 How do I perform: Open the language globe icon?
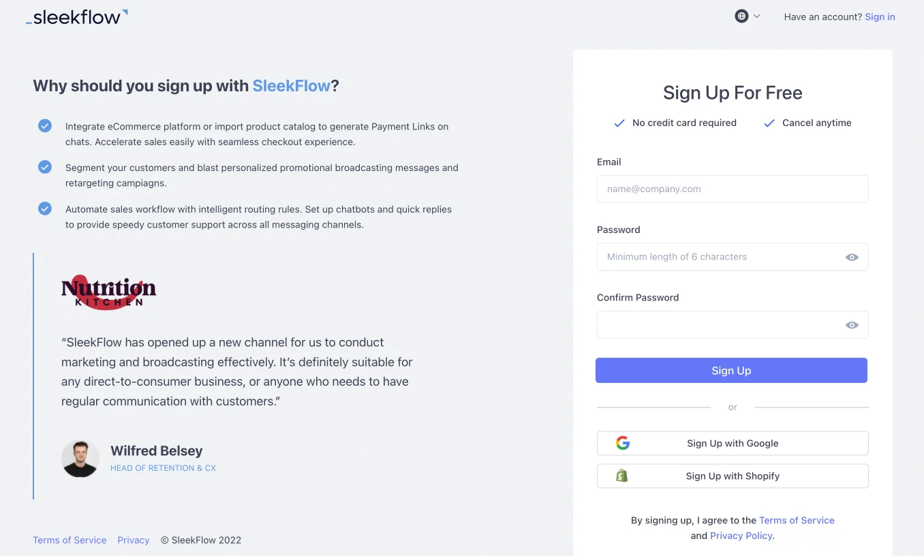(x=741, y=16)
